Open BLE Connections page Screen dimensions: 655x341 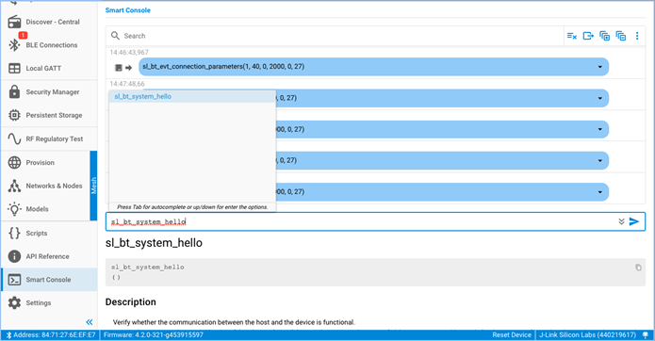tap(49, 45)
